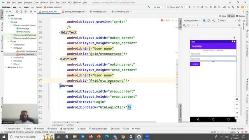Click the project tree scroll-from-source target icon
The height and width of the screenshot is (140, 249).
point(17,12)
